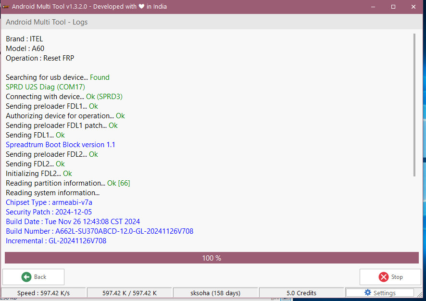The image size is (426, 301).
Task: Click the log panel vertical scrollbar
Action: (x=414, y=105)
